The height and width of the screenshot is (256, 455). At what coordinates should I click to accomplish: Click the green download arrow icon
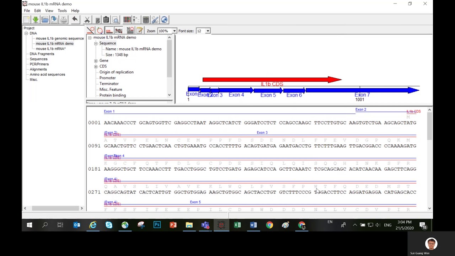[36, 20]
